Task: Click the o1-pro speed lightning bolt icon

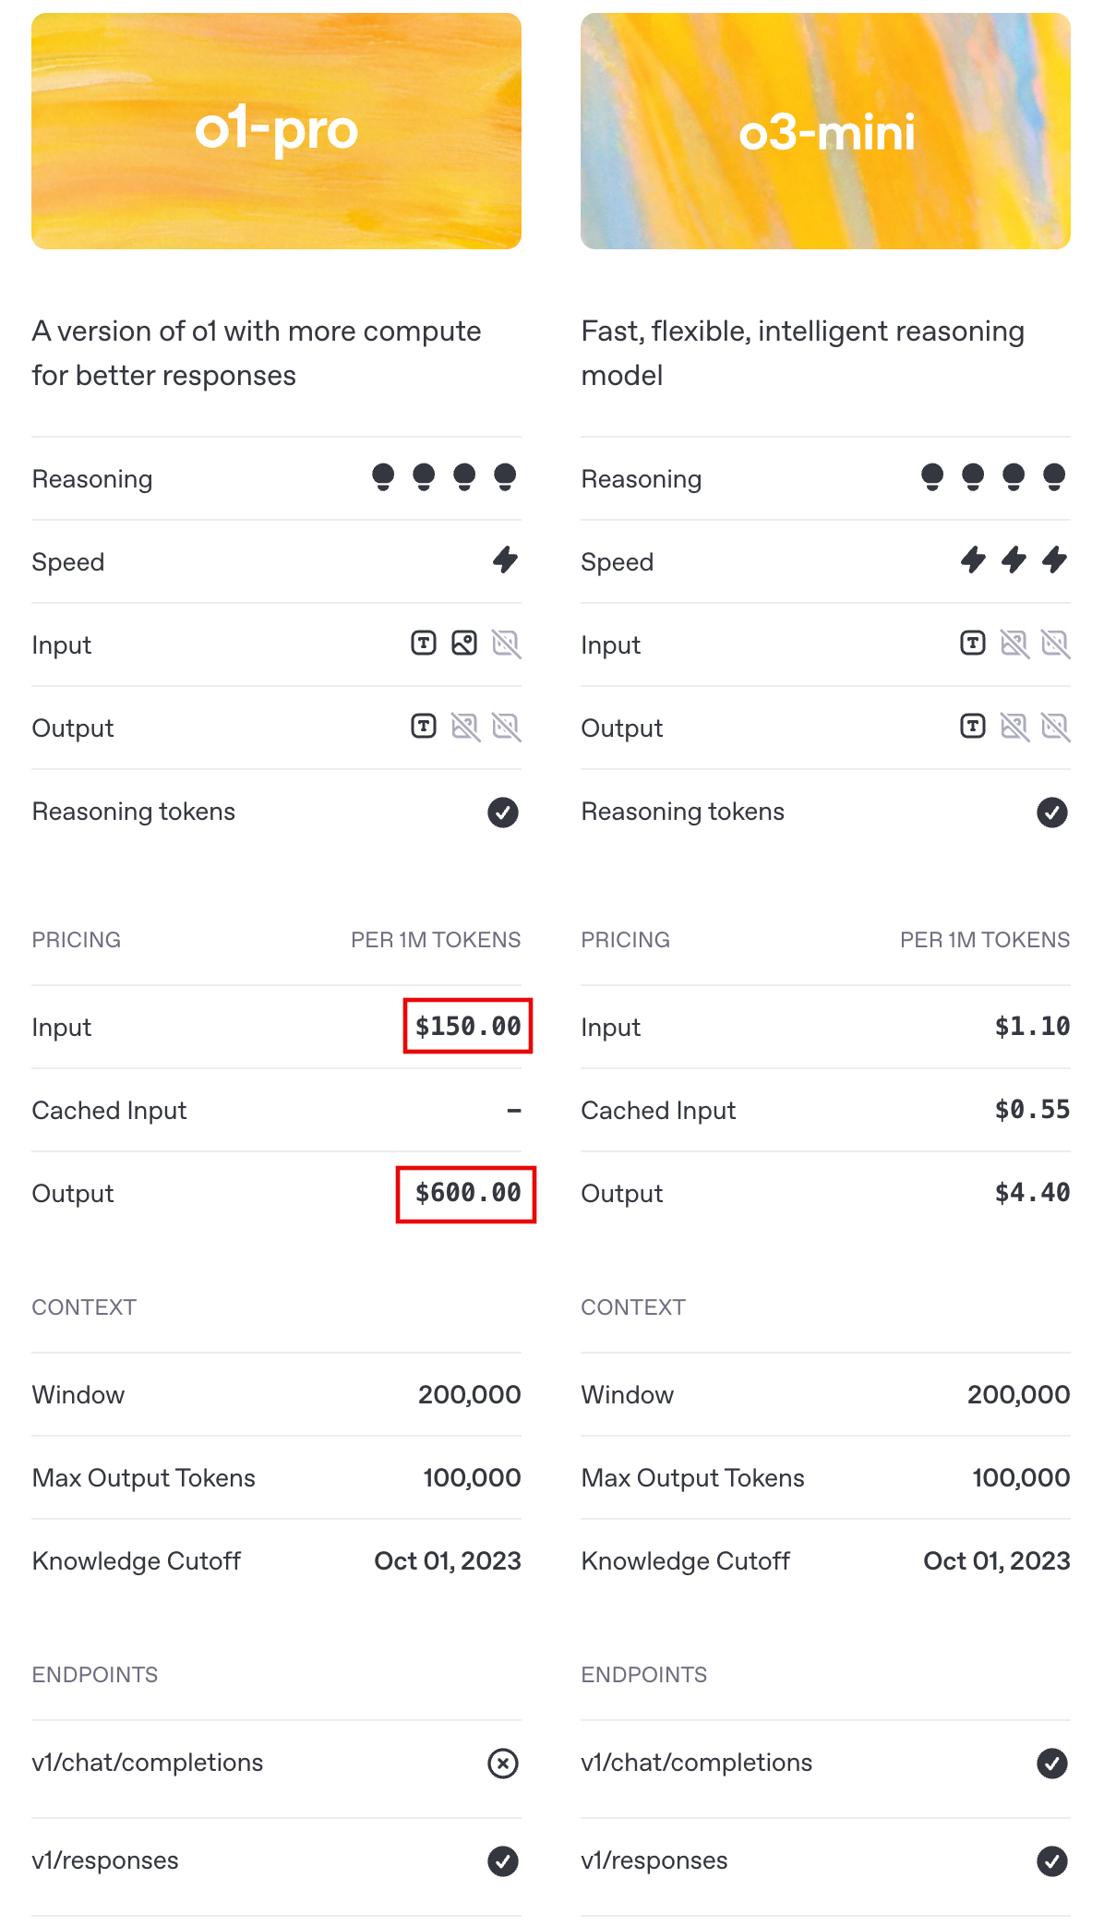Action: point(505,560)
